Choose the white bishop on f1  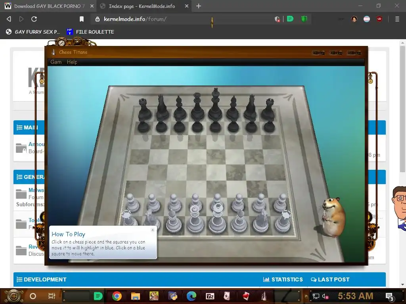pos(239,221)
